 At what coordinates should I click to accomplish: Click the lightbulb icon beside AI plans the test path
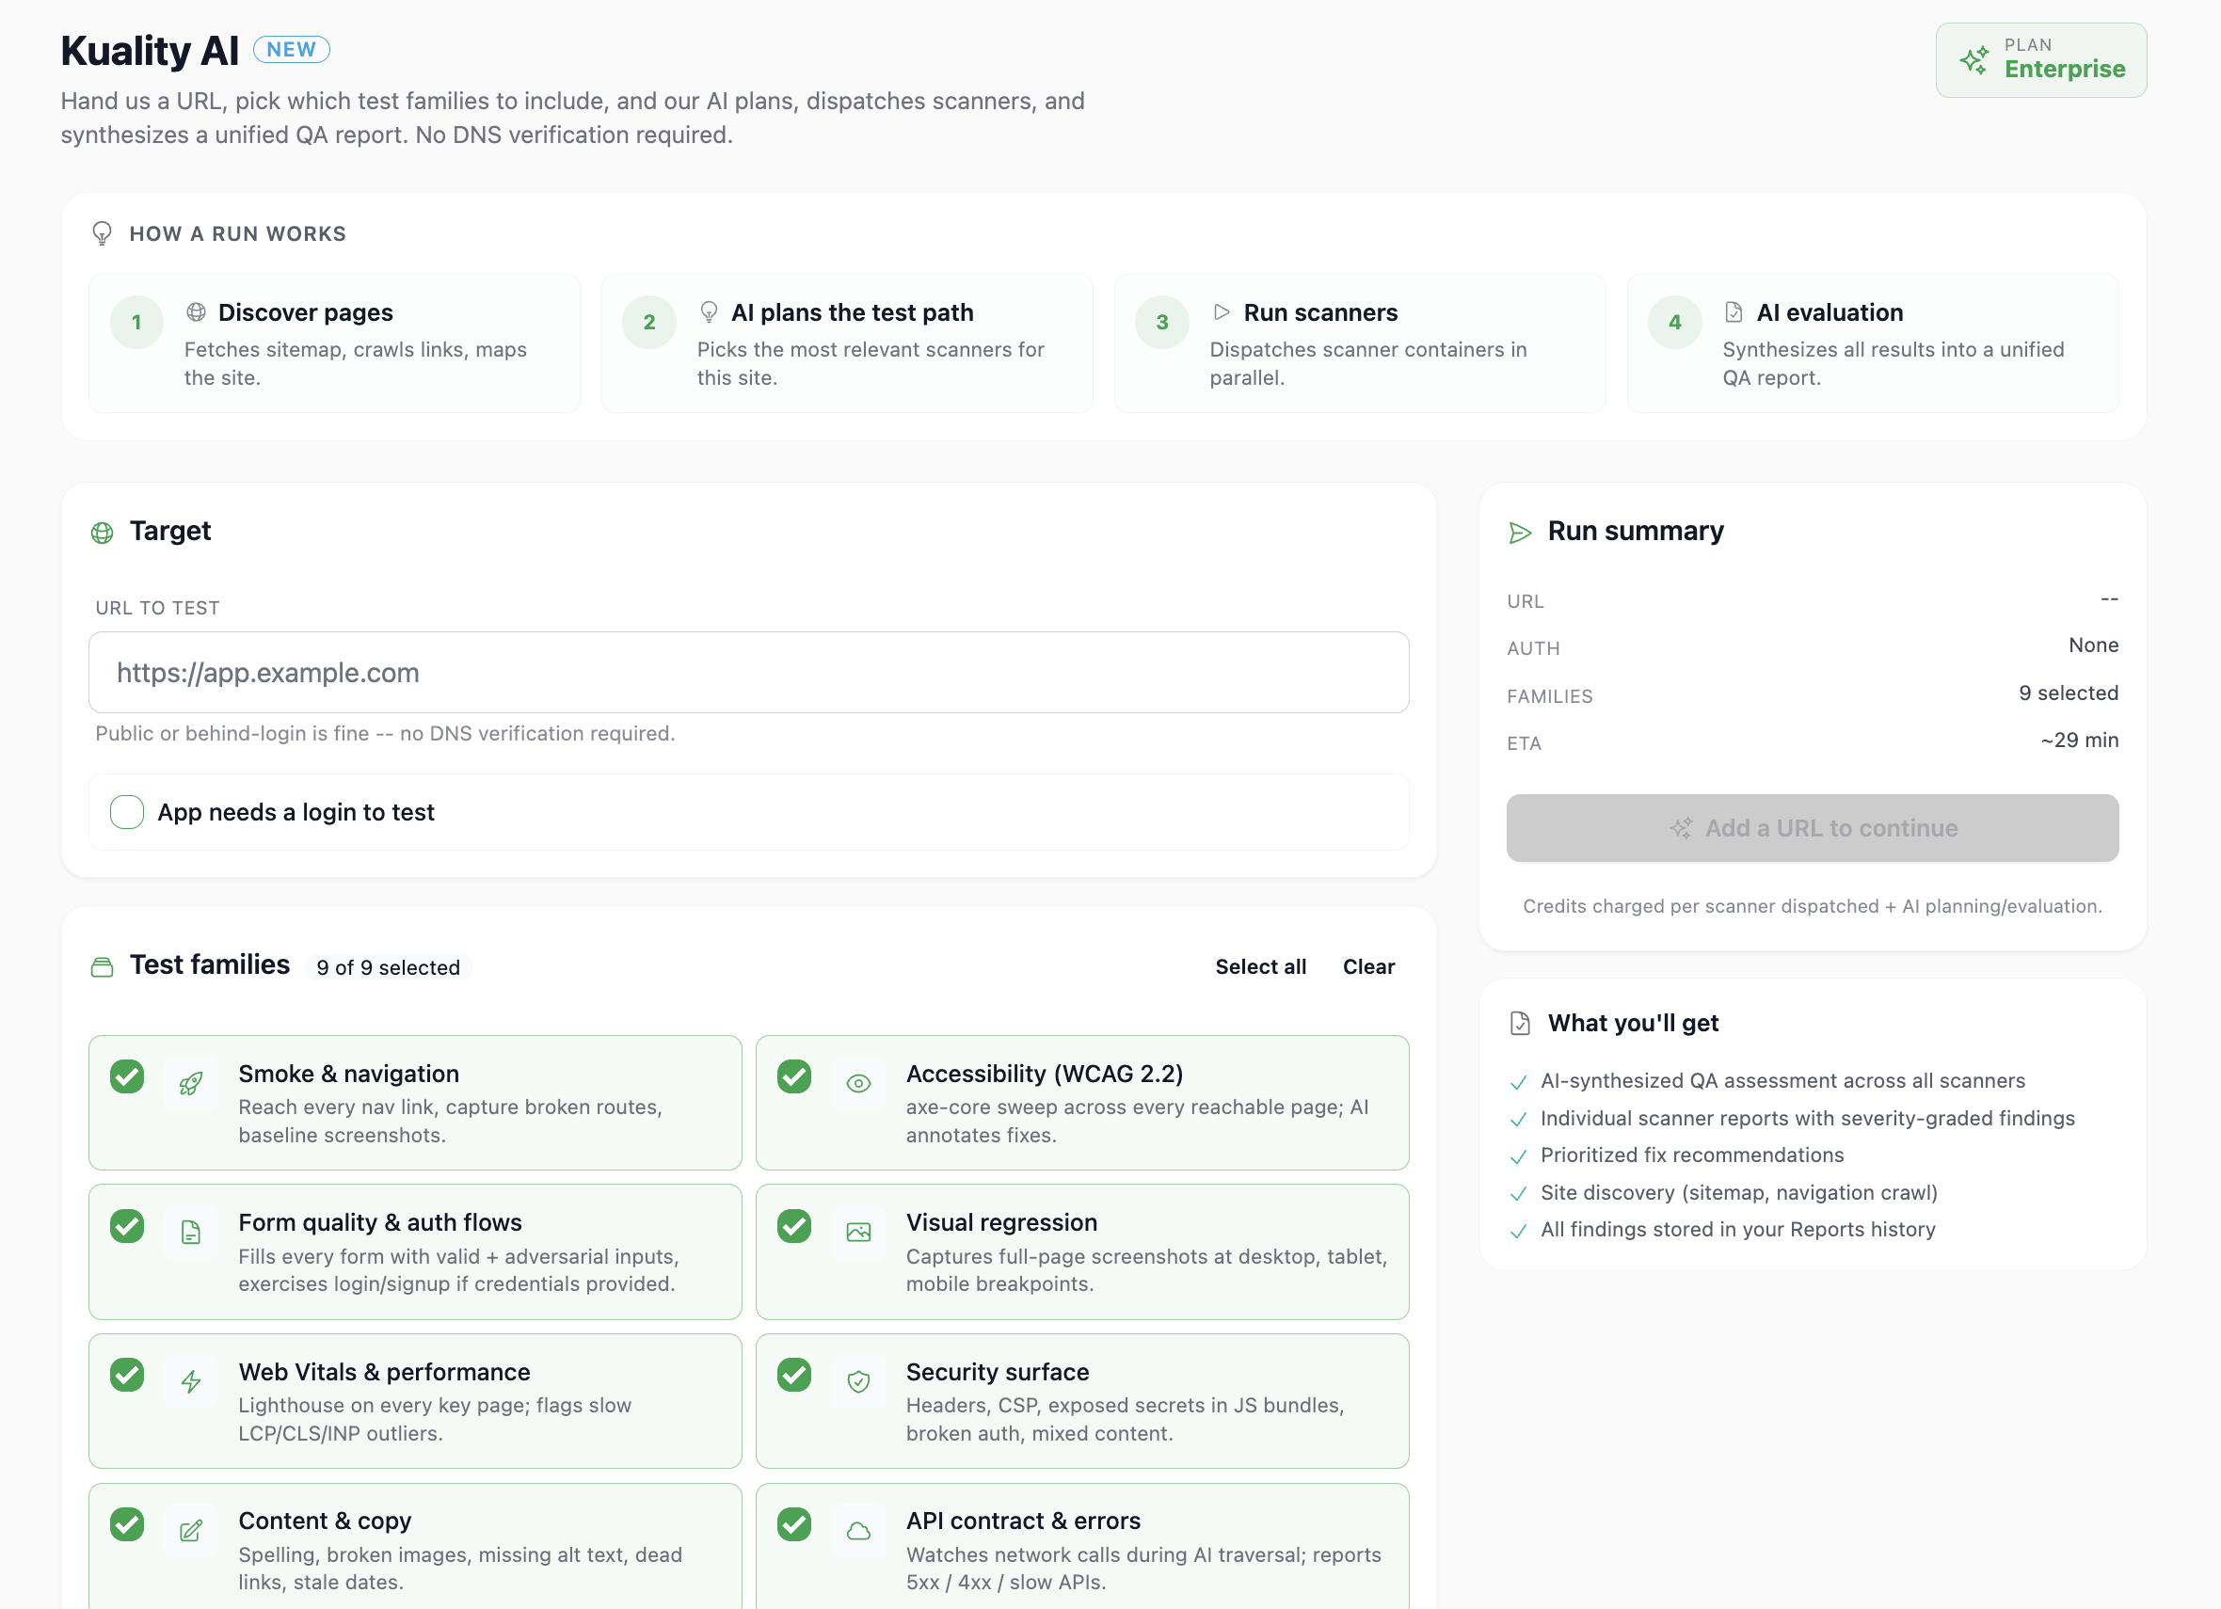point(709,311)
